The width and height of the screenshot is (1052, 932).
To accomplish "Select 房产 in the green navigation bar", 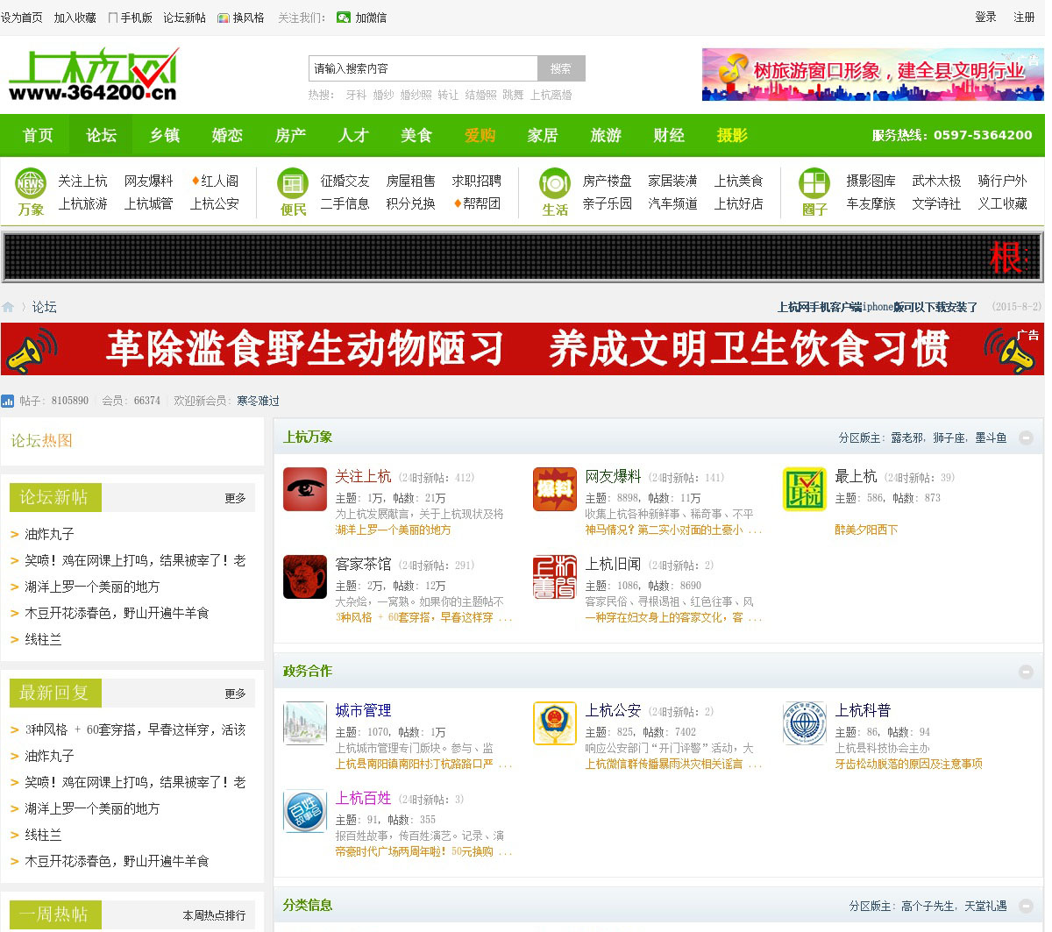I will point(290,135).
